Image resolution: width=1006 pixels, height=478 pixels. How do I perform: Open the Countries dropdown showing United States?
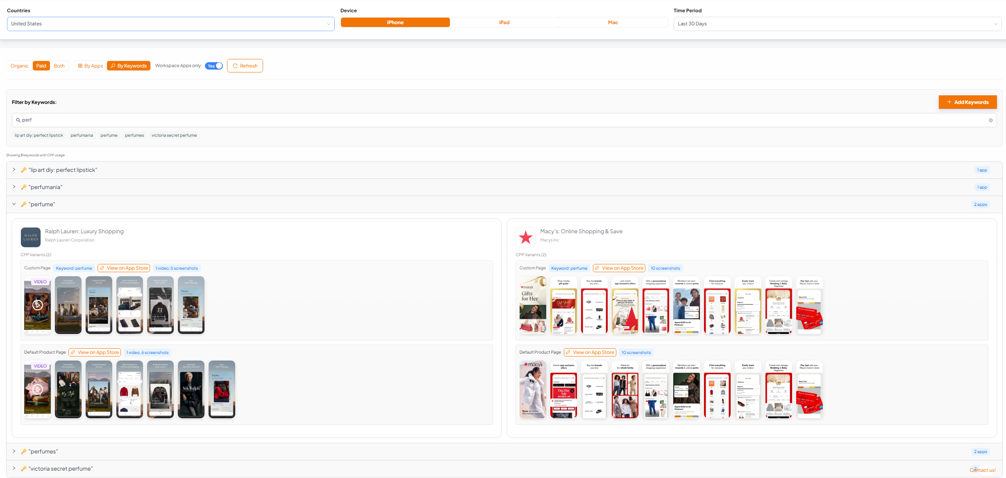coord(170,24)
